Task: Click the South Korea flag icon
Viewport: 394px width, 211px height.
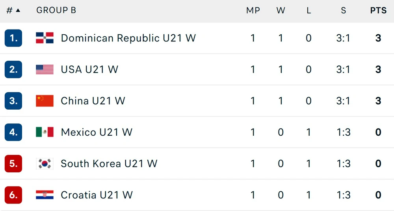Action: [x=45, y=163]
